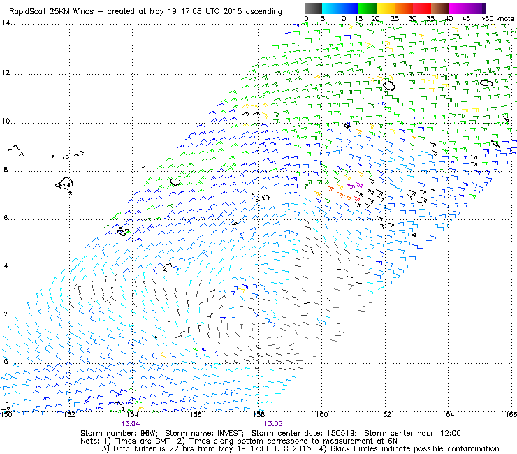The image size is (517, 454).
Task: Click the 10 latitude axis label
Action: (x=6, y=121)
